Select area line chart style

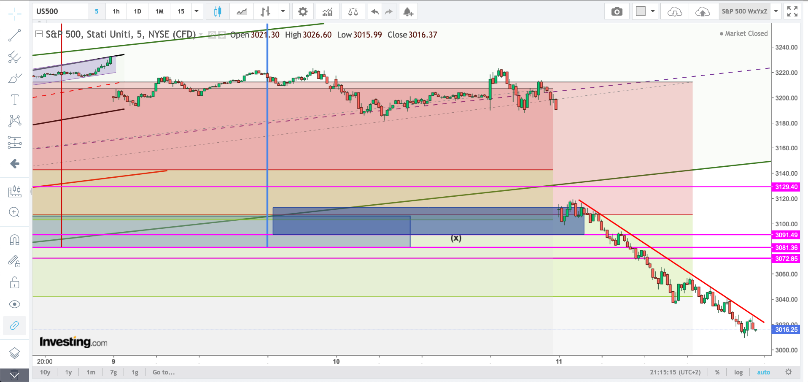[242, 11]
